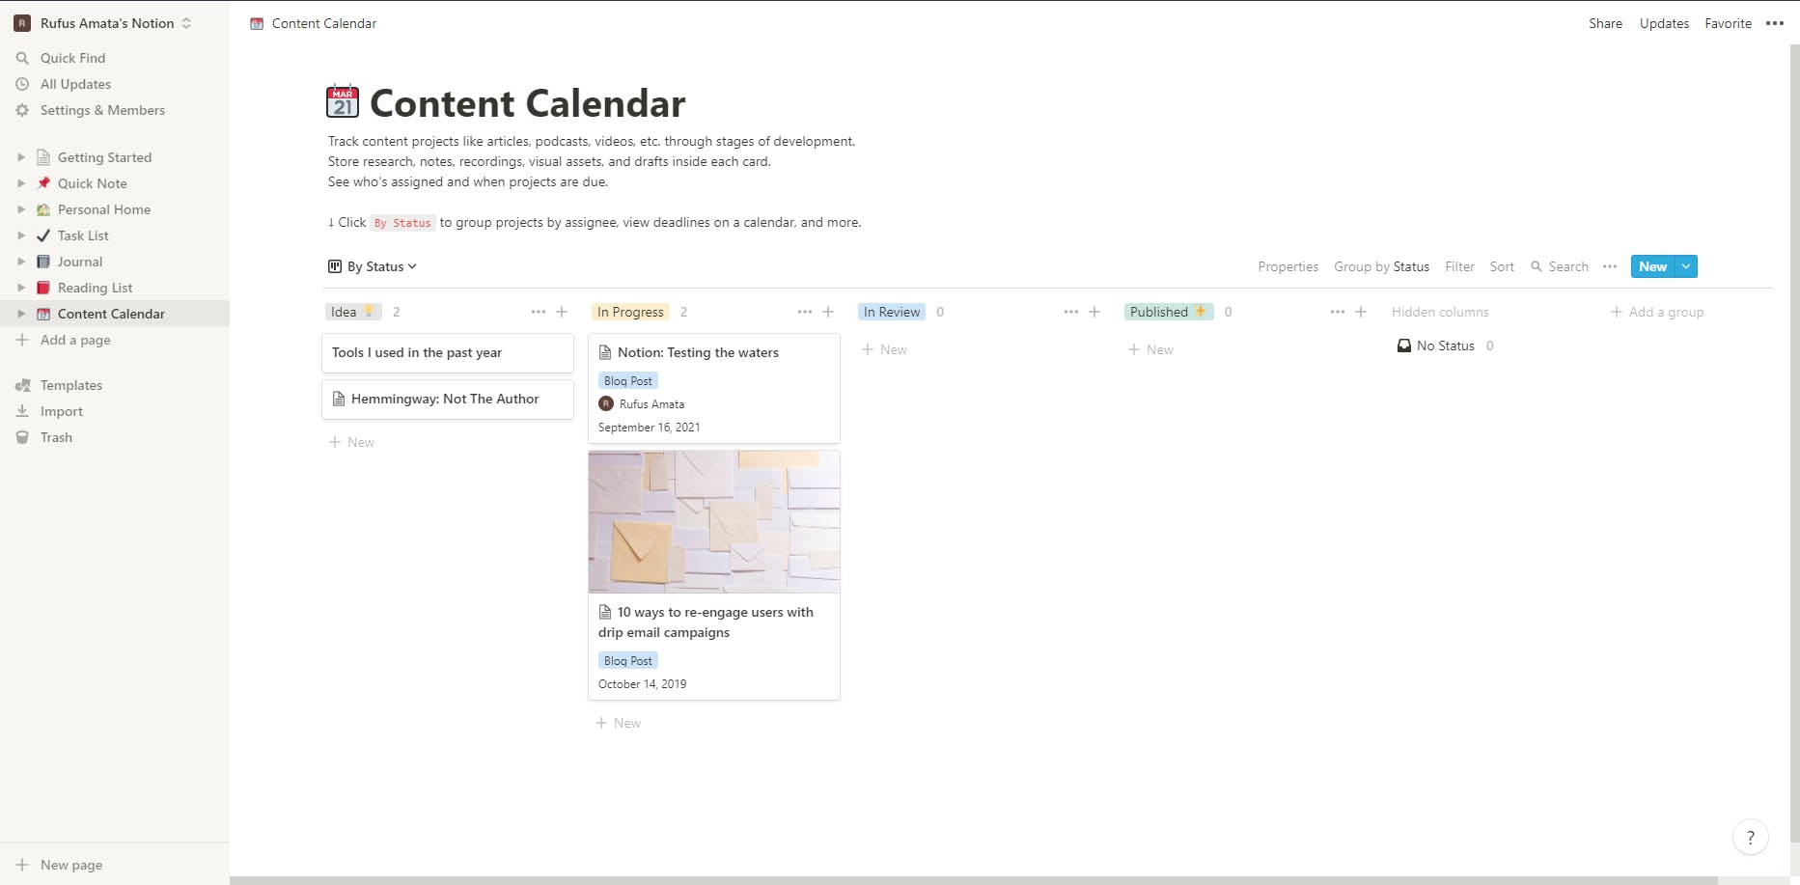Click the All Updates clock icon
This screenshot has width=1800, height=885.
pyautogui.click(x=22, y=84)
